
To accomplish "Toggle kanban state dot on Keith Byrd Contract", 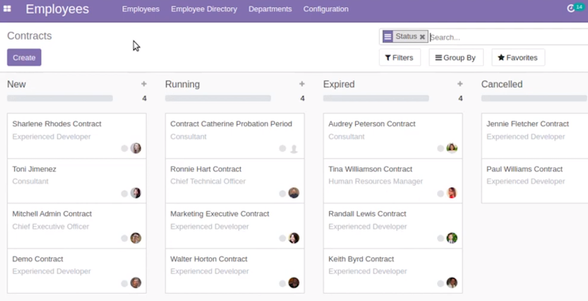I will tap(441, 284).
